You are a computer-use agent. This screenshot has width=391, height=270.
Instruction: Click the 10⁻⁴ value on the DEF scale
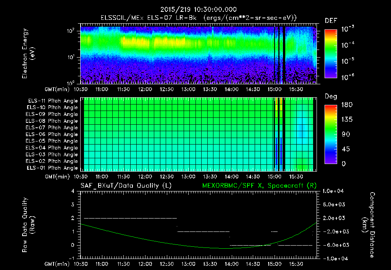[348, 45]
